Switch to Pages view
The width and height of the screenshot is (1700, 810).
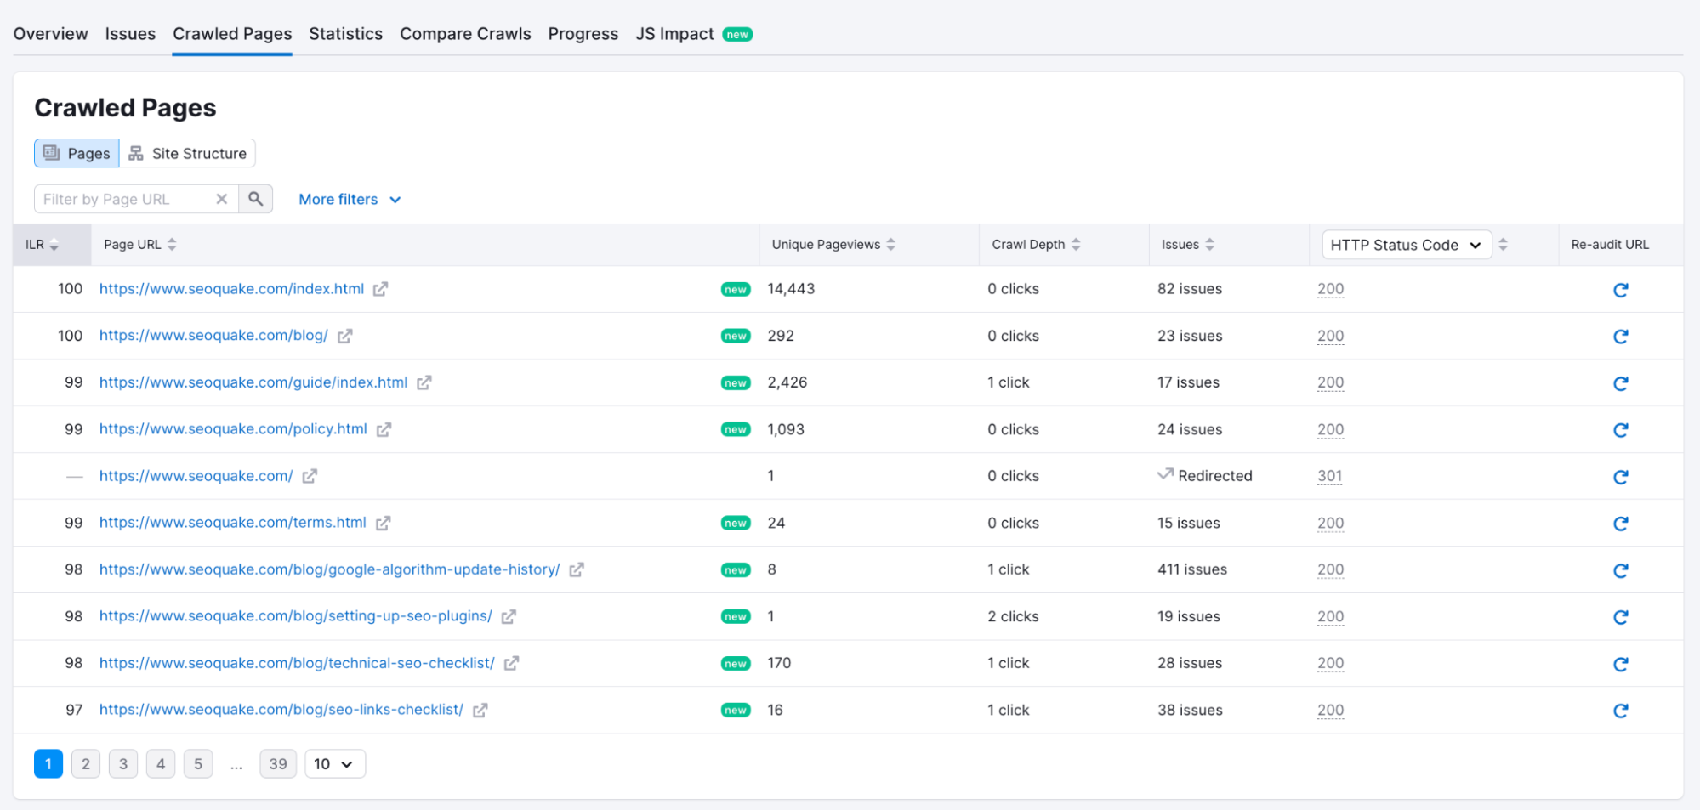(77, 153)
